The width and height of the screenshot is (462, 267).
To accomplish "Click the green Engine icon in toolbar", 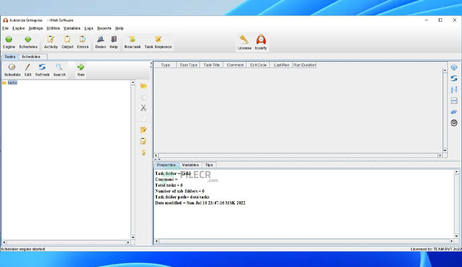I will click(9, 39).
